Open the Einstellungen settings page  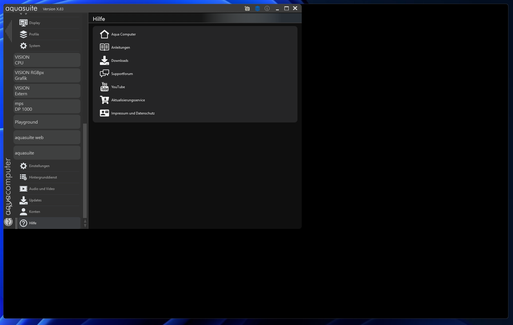click(x=39, y=166)
